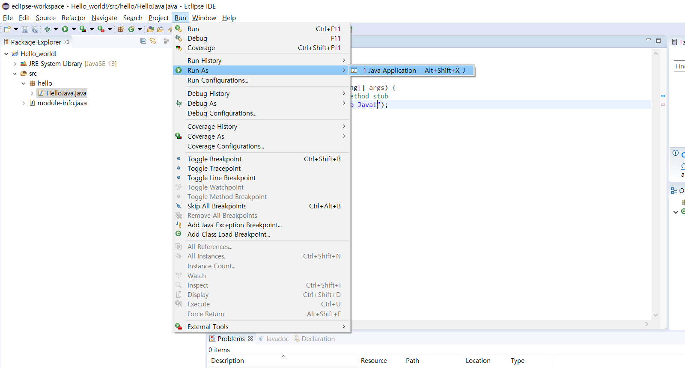685x368 pixels.
Task: Open the Help menu
Action: coord(229,18)
